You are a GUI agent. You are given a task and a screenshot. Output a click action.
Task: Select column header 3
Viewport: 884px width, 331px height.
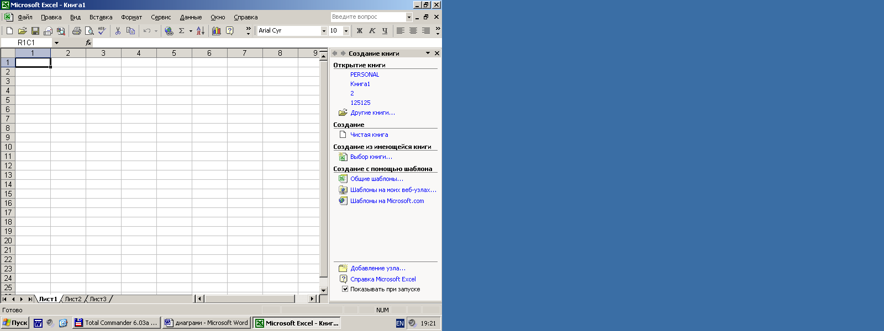point(103,53)
